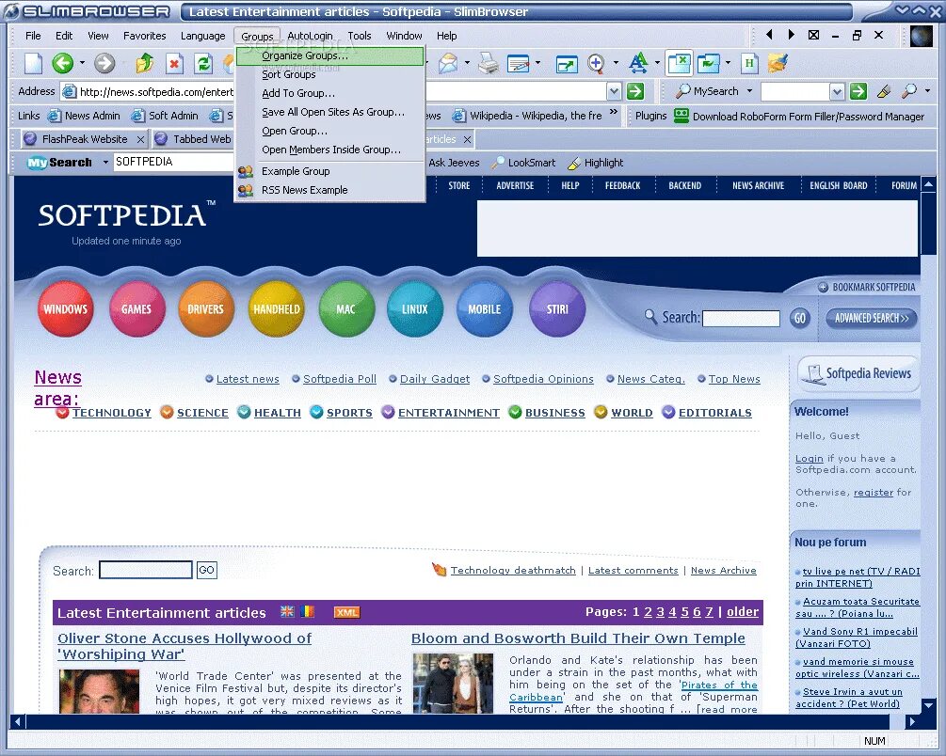The width and height of the screenshot is (946, 756).
Task: Select Add To Group menu item
Action: pos(330,93)
